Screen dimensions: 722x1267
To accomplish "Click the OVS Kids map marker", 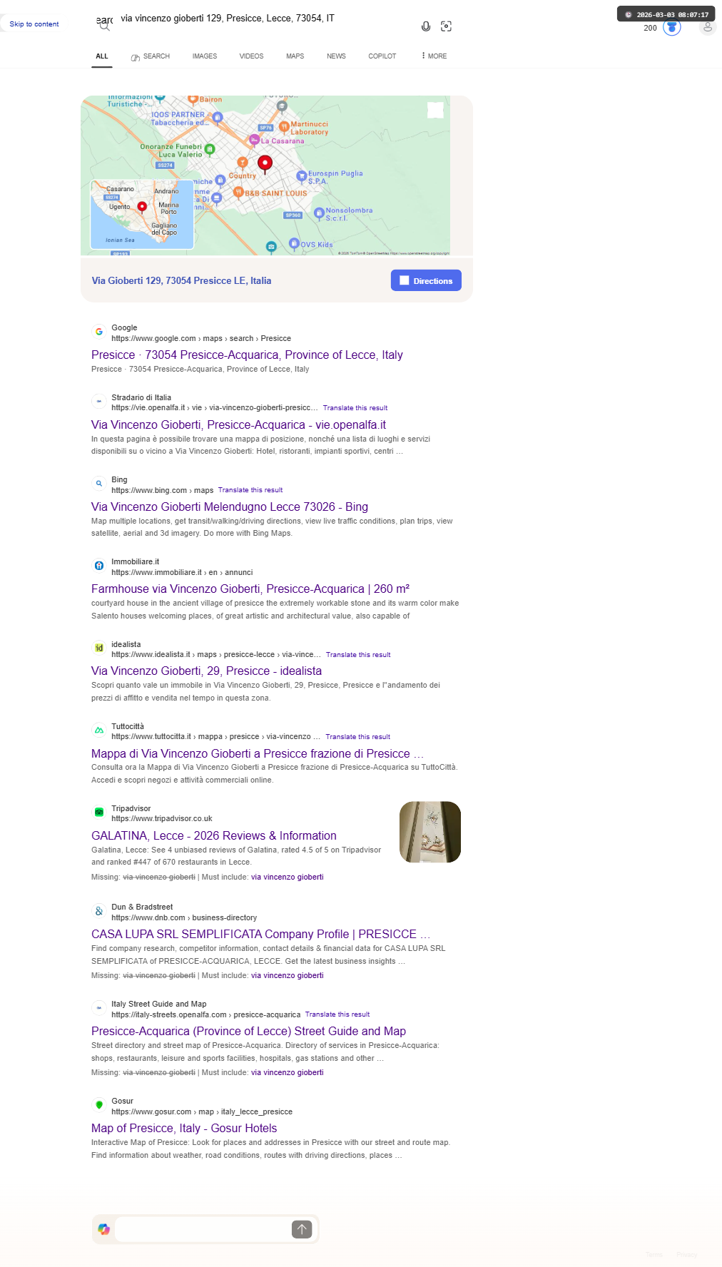I will 293,243.
